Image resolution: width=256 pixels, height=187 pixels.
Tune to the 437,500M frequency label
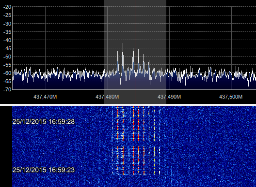pos(231,97)
